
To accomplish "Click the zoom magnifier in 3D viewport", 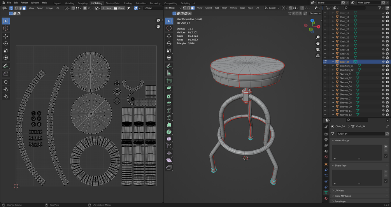I will coord(318,37).
